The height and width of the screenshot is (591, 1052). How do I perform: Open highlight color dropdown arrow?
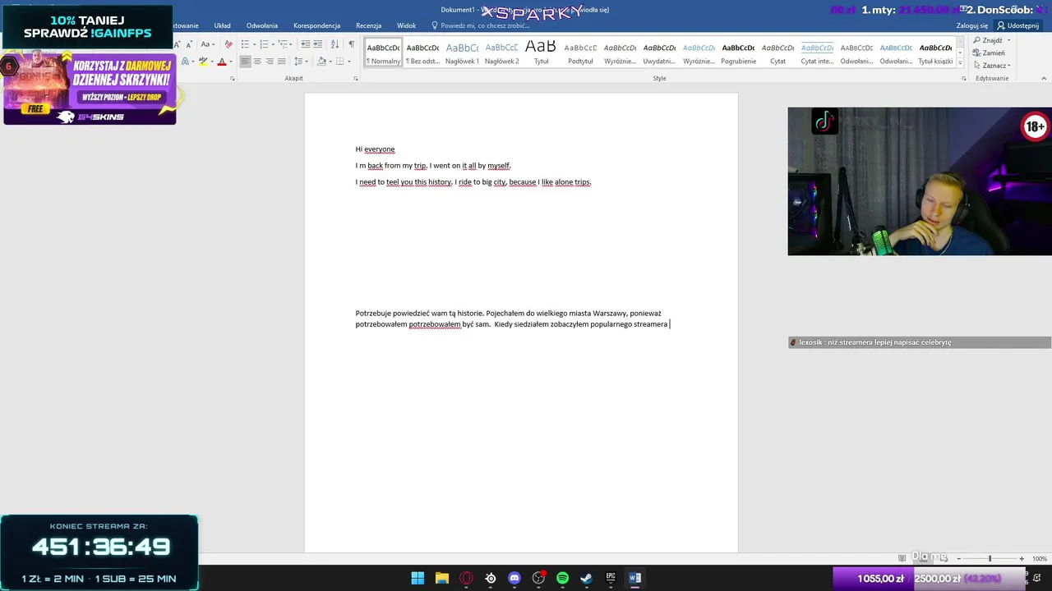click(x=212, y=62)
